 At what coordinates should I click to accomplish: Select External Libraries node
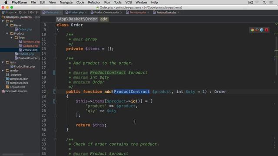pyautogui.click(x=14, y=91)
